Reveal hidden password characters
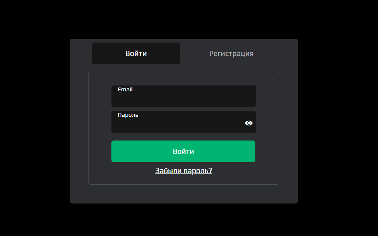The width and height of the screenshot is (378, 236). (x=249, y=123)
